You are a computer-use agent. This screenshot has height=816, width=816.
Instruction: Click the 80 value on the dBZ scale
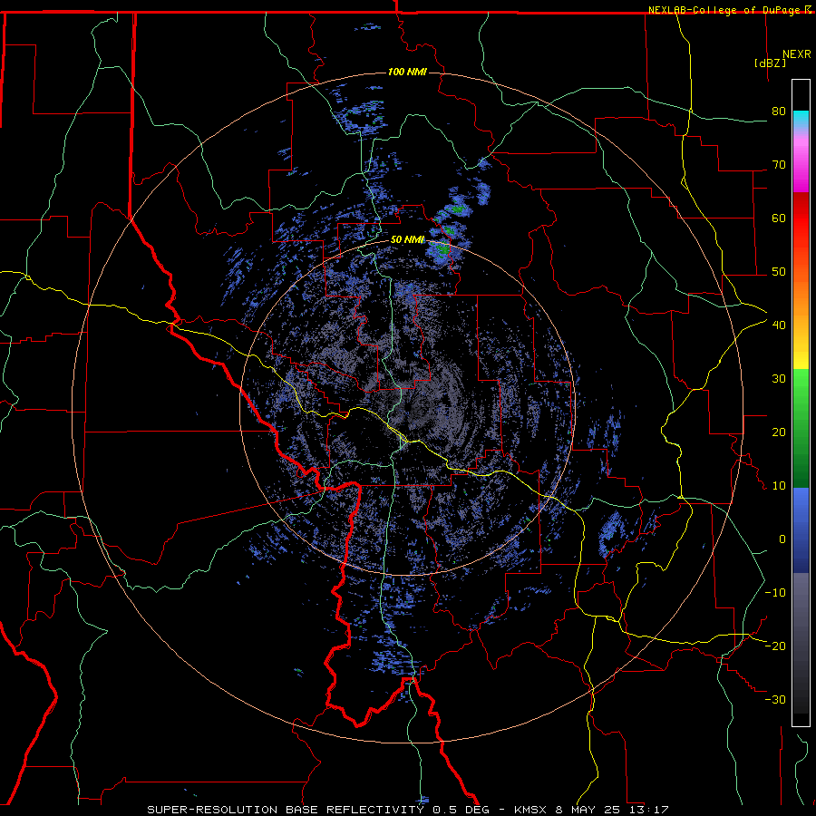[x=779, y=112]
